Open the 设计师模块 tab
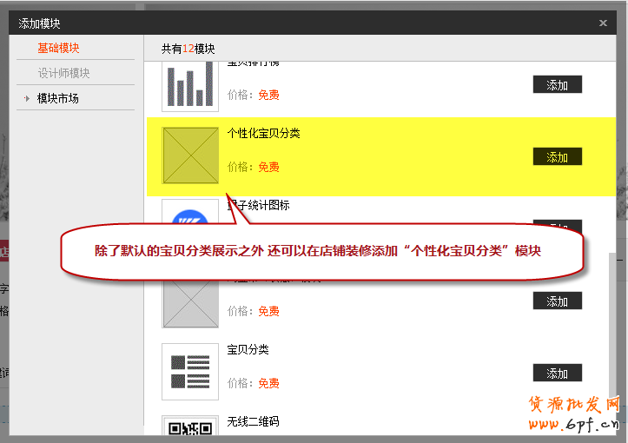 [x=63, y=74]
